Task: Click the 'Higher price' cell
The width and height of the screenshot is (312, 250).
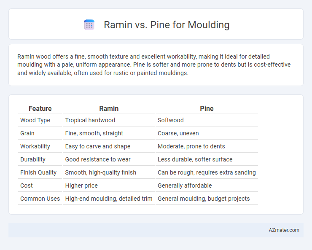Action: [x=81, y=185]
